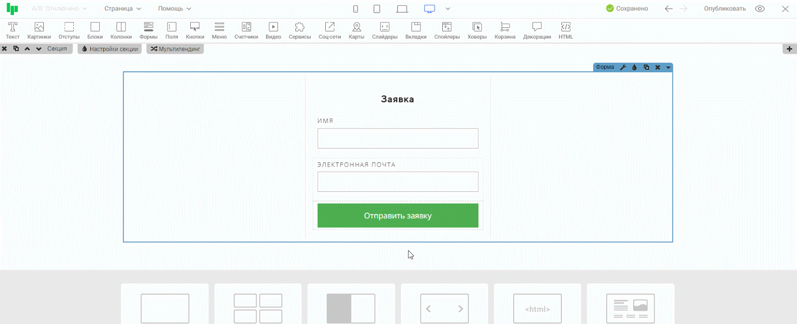This screenshot has width=797, height=324.
Task: Switch to desktop monitor view mode
Action: point(429,8)
